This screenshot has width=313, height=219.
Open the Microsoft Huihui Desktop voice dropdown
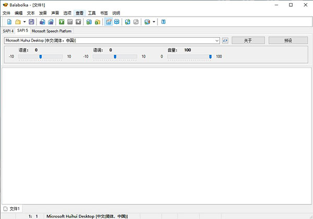[112, 40]
